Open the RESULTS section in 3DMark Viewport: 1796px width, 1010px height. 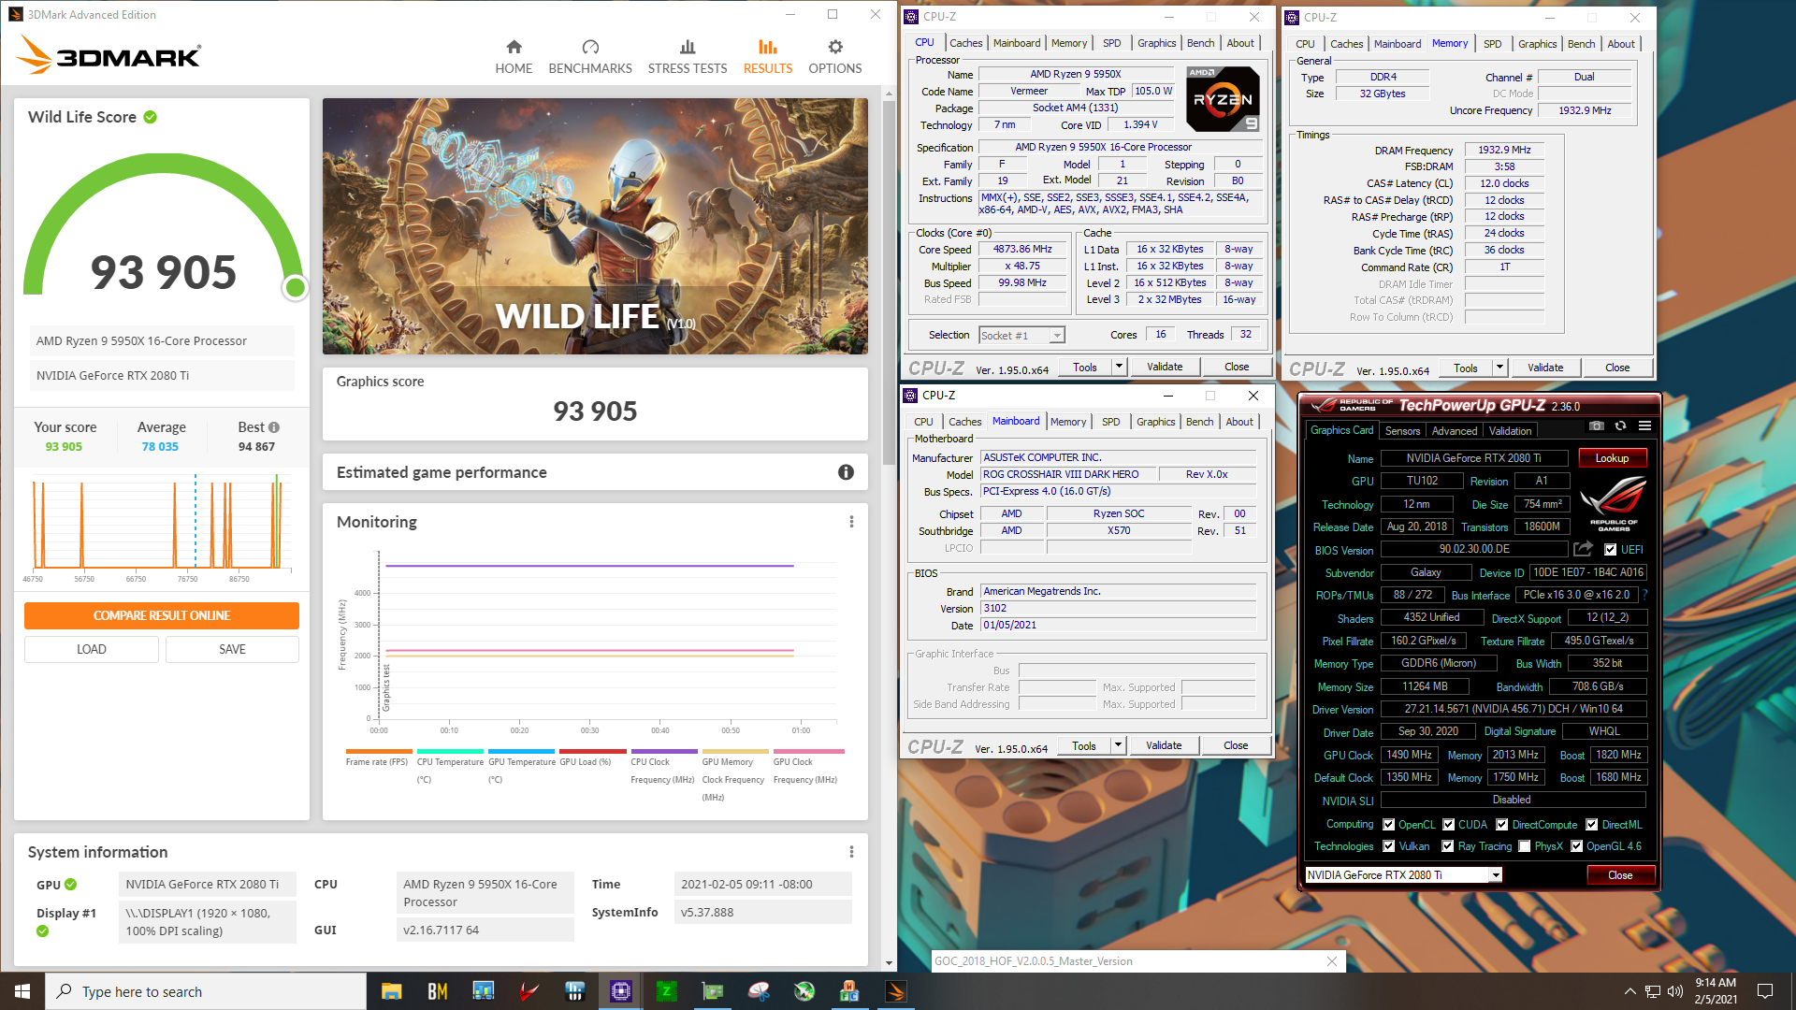coord(768,57)
